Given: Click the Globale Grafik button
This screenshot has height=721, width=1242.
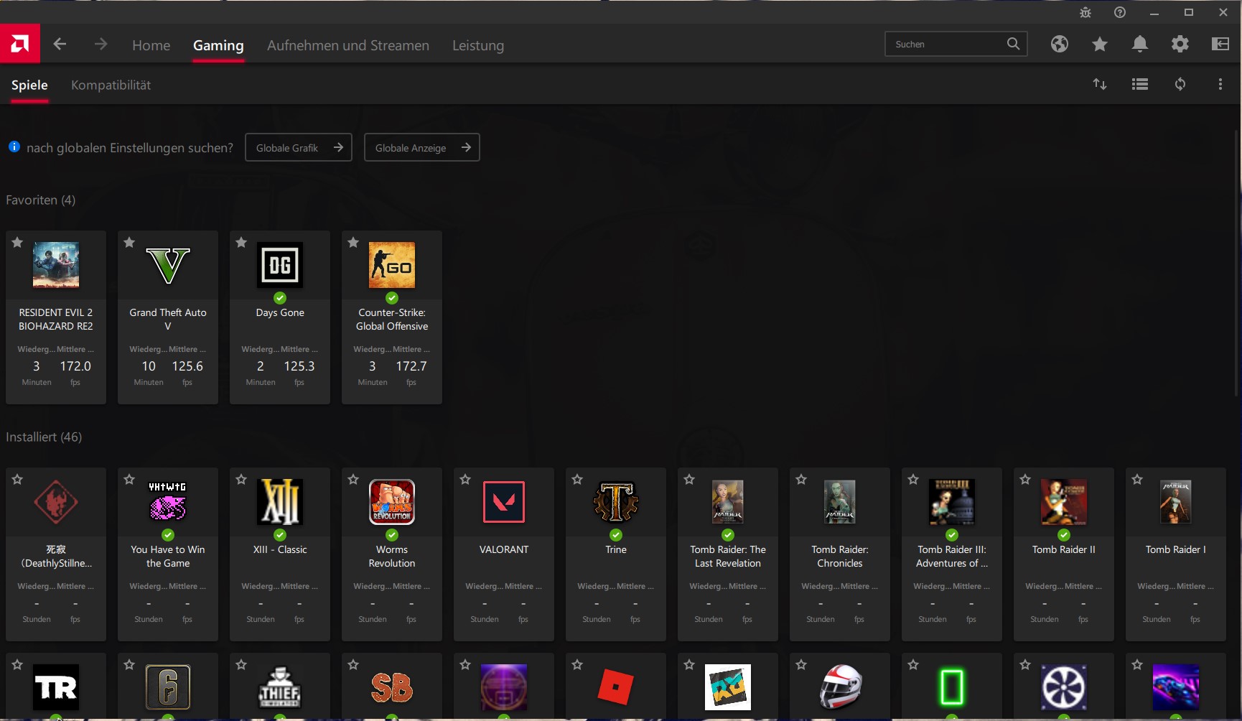Looking at the screenshot, I should [298, 147].
